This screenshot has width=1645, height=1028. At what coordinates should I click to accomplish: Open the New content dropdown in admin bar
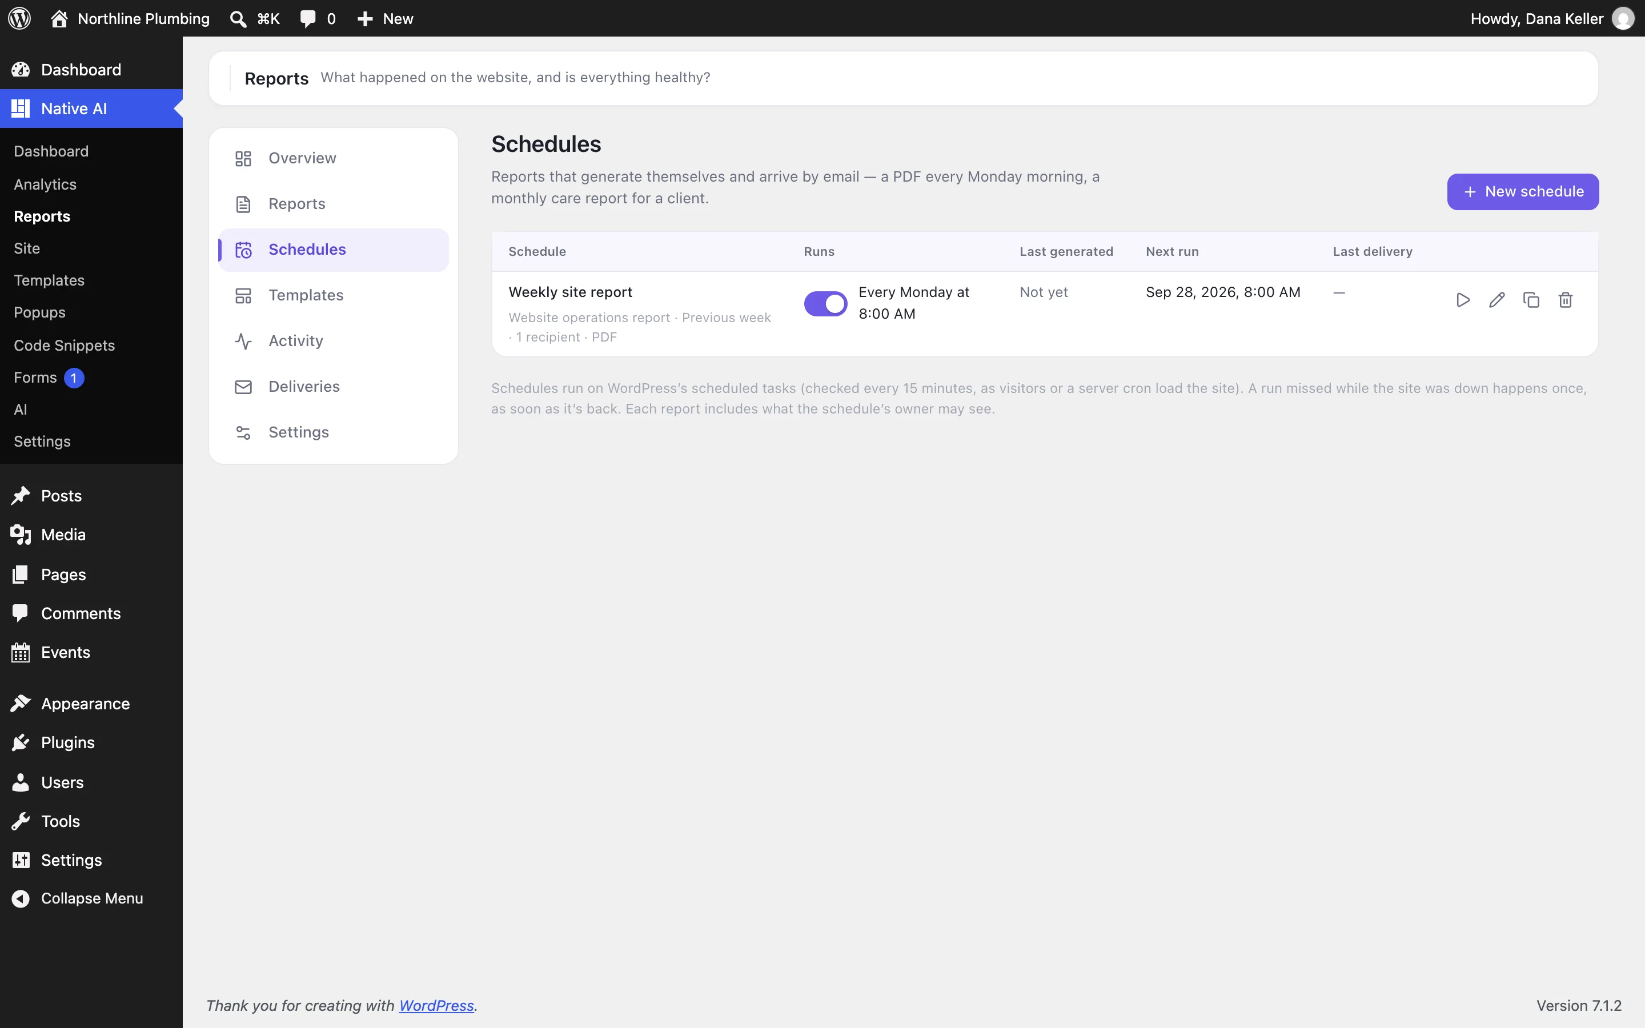point(386,18)
